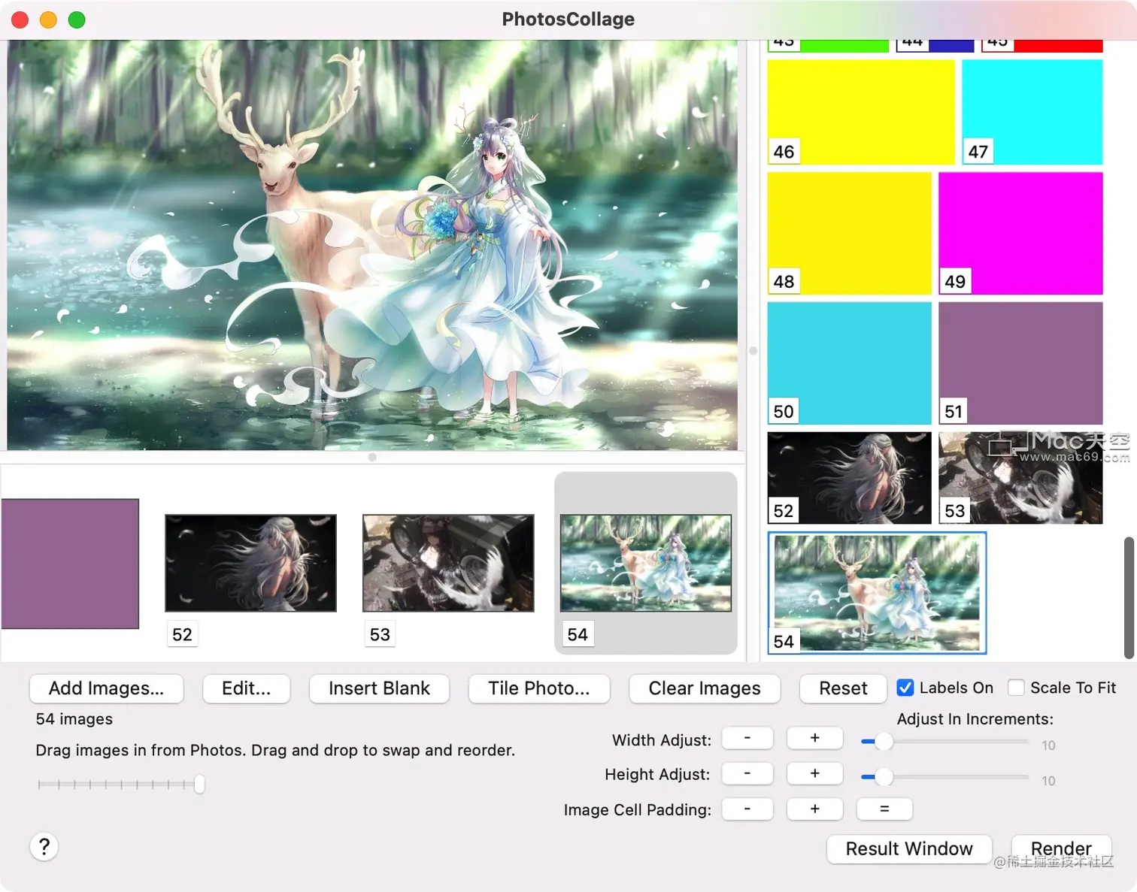Decrease Height Adjust with minus button

747,773
